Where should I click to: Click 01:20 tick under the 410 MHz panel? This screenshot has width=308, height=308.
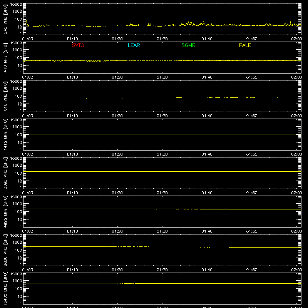pos(117,77)
